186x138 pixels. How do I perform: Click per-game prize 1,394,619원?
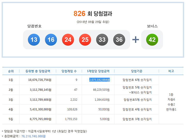(102, 100)
